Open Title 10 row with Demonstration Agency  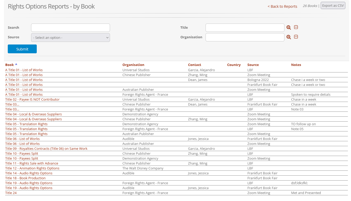coord(22,158)
